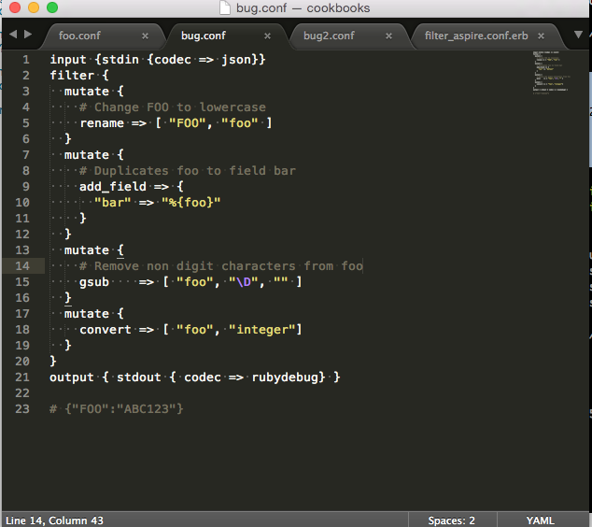Click line number 14 in gutter
This screenshot has width=592, height=527.
[22, 266]
